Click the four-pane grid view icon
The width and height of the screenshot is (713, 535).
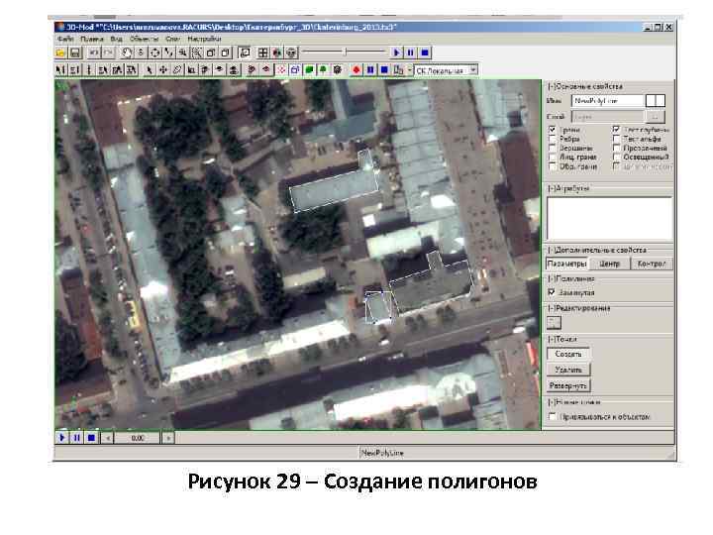[262, 53]
